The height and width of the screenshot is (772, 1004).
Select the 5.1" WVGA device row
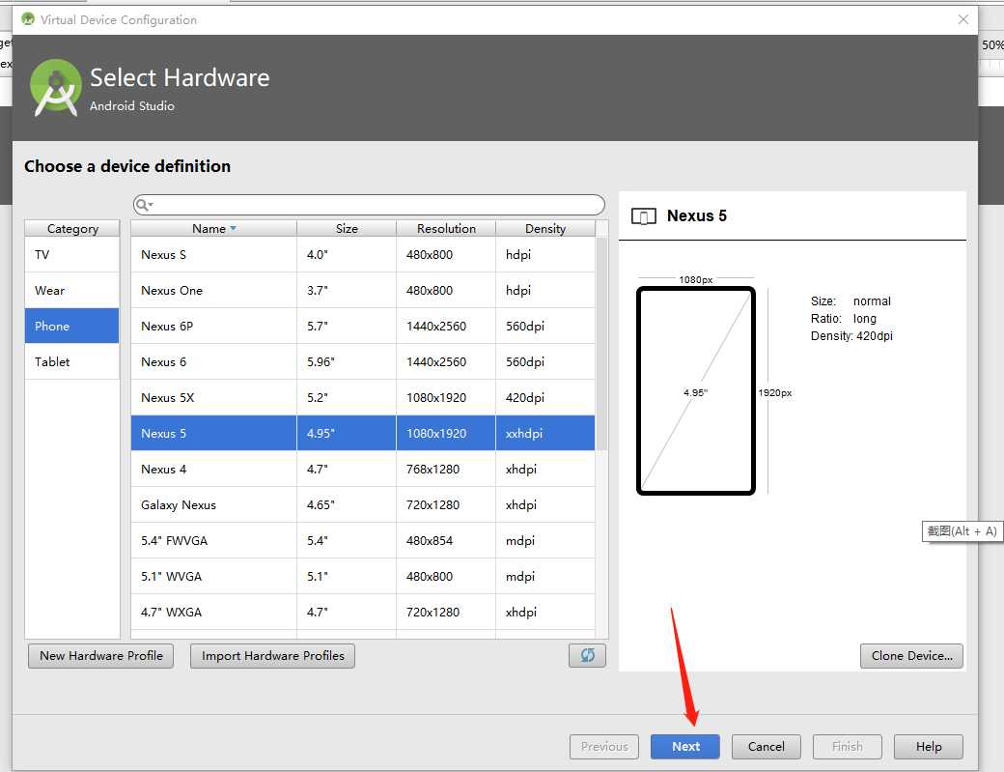click(x=363, y=577)
